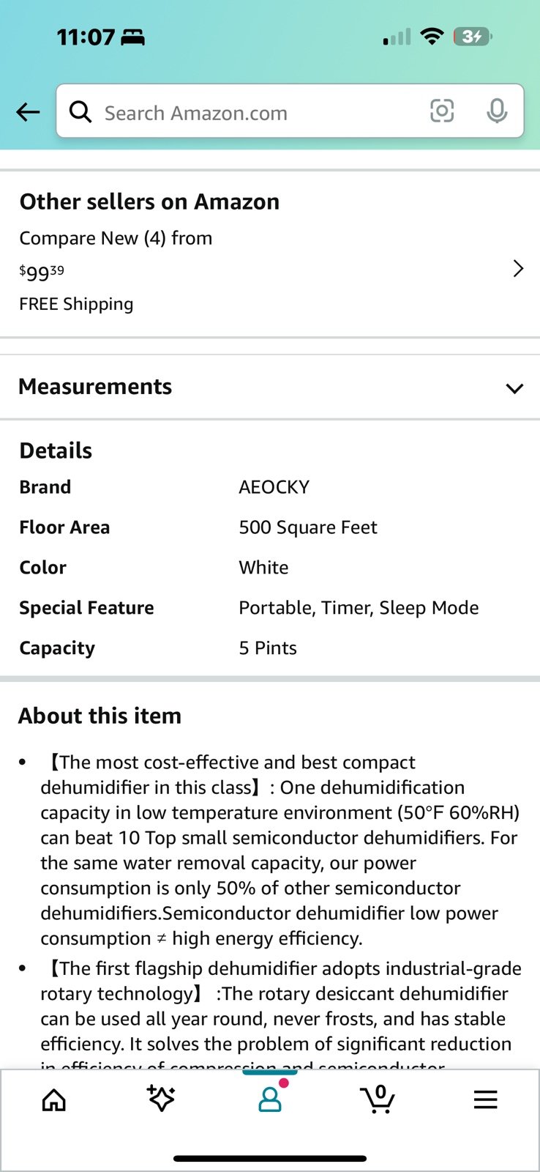Tap the AEOCKY brand value
The image size is (540, 1172).
(x=274, y=487)
